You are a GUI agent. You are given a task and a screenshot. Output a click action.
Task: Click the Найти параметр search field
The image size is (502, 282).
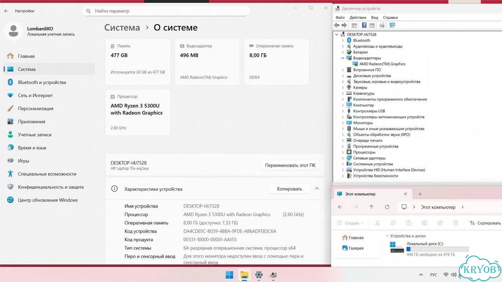click(x=166, y=11)
